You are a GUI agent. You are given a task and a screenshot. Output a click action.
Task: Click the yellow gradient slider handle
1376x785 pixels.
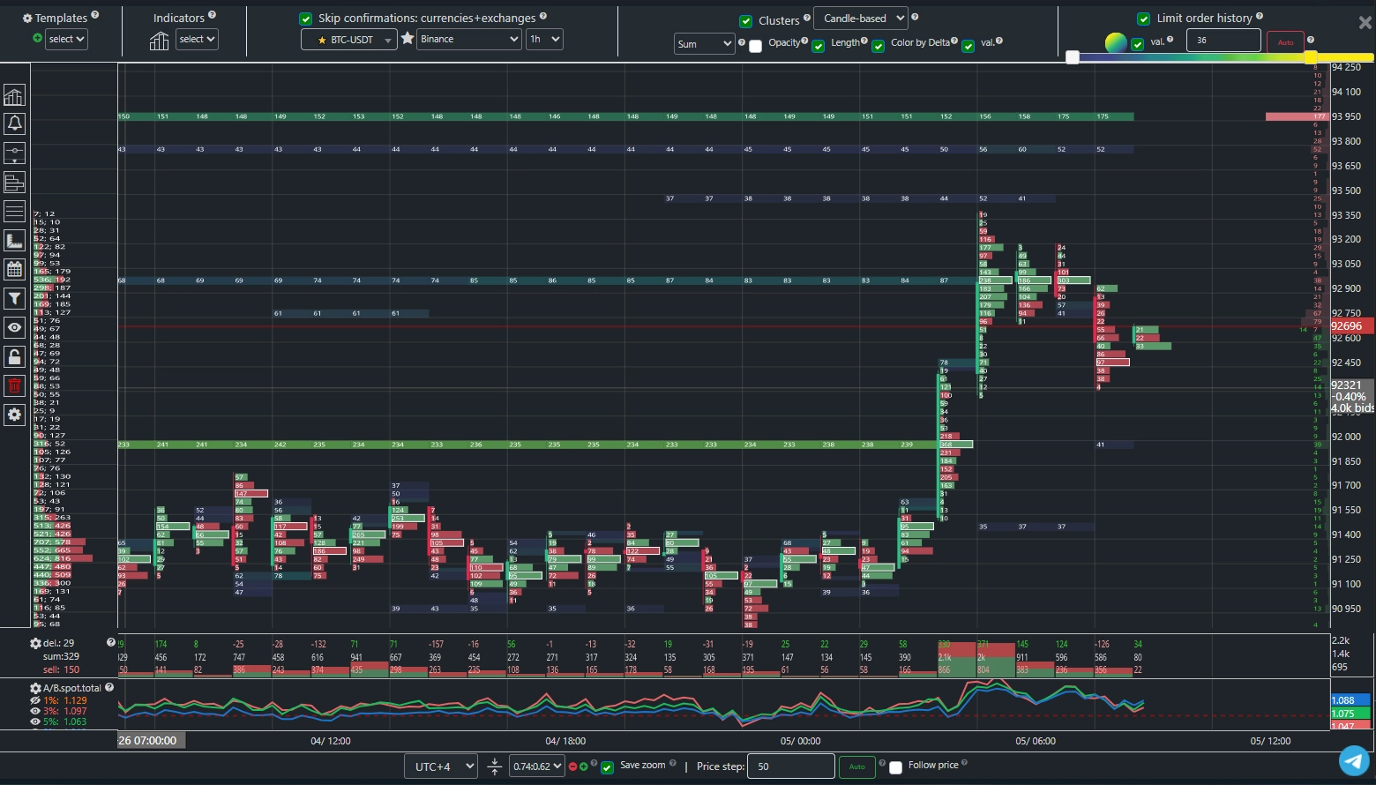tap(1311, 57)
